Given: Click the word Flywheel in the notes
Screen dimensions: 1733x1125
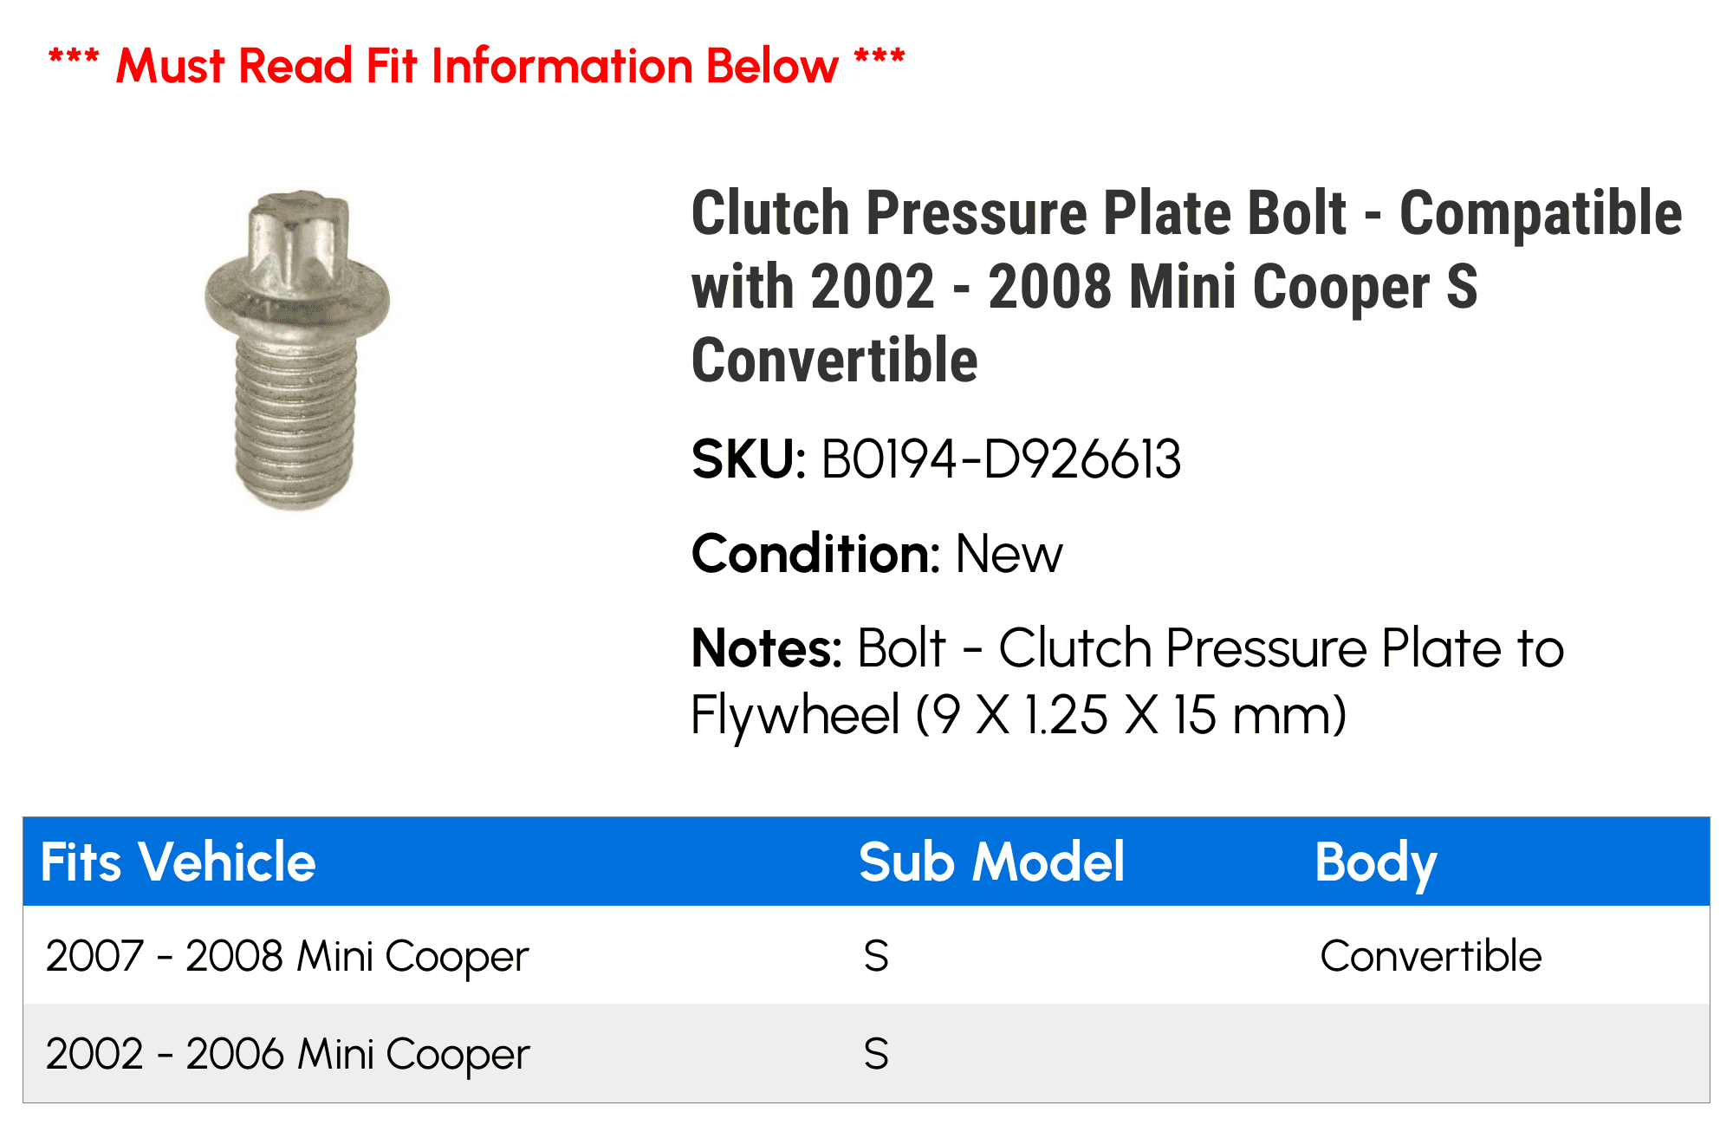Looking at the screenshot, I should 795,716.
